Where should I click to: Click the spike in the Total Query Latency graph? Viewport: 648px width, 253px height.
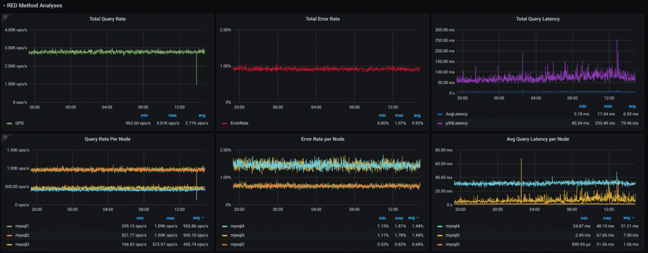pyautogui.click(x=617, y=40)
